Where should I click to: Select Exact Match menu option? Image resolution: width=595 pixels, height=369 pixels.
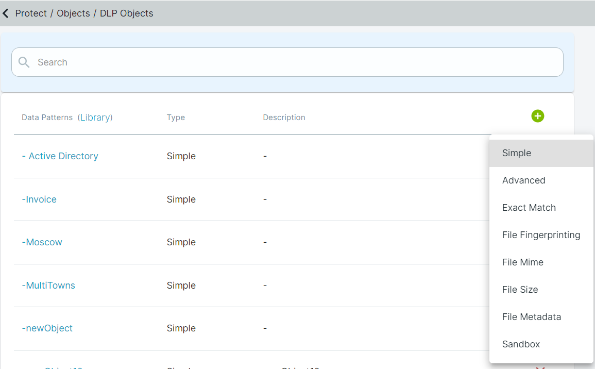(541, 208)
